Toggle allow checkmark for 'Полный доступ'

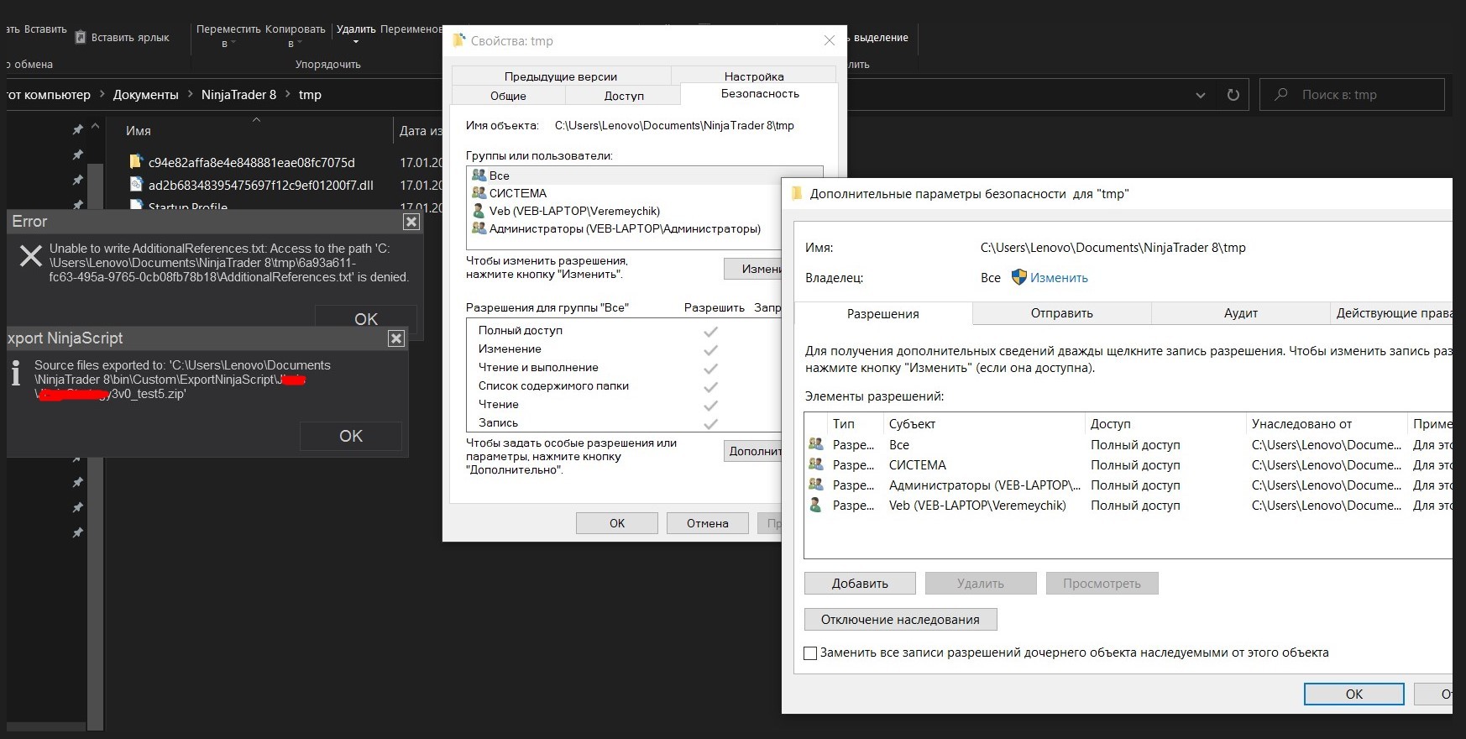pos(710,332)
